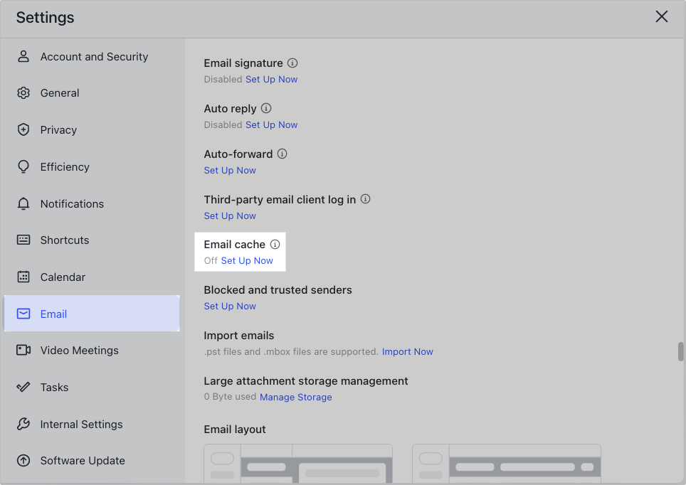The image size is (686, 485).
Task: Click the Privacy shield icon in sidebar
Action: click(x=23, y=129)
